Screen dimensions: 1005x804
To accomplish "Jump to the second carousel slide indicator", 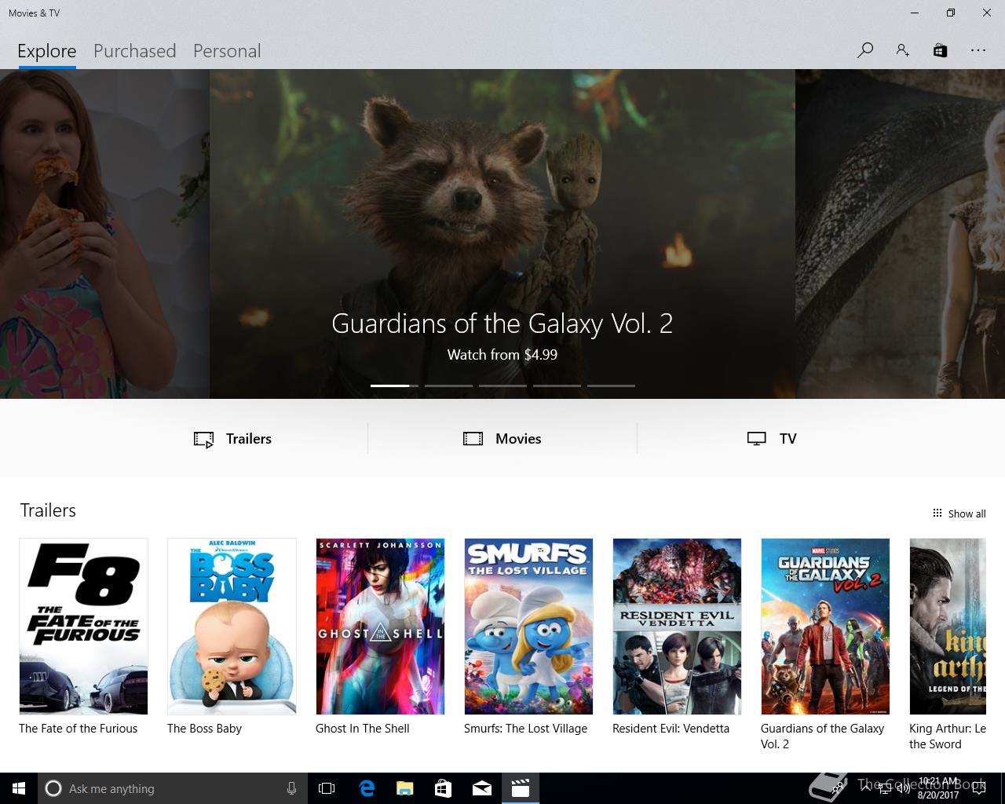I will [448, 386].
